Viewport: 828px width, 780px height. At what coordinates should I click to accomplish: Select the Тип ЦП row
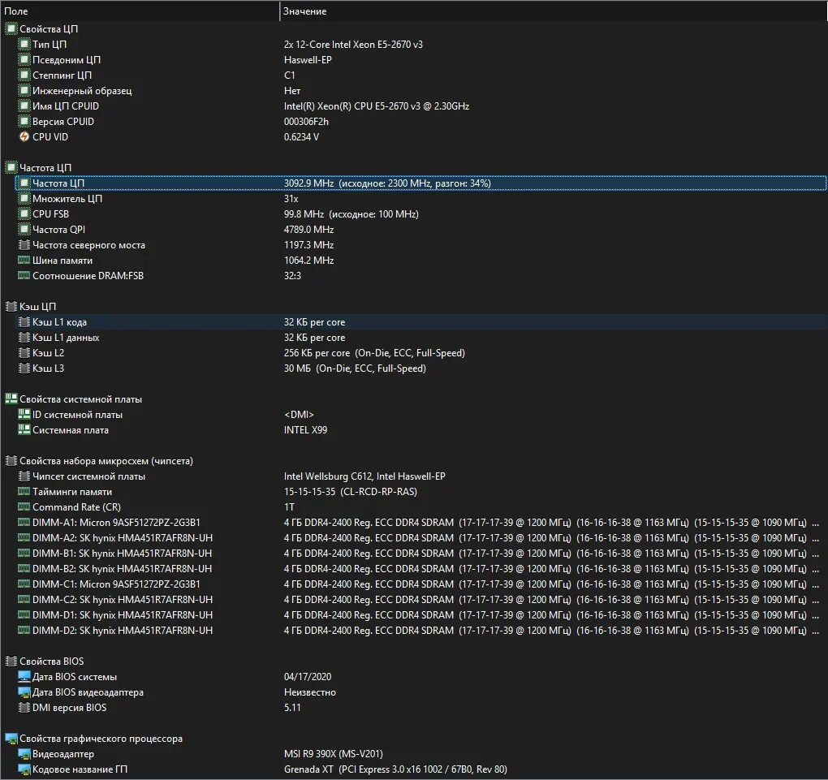[420, 45]
